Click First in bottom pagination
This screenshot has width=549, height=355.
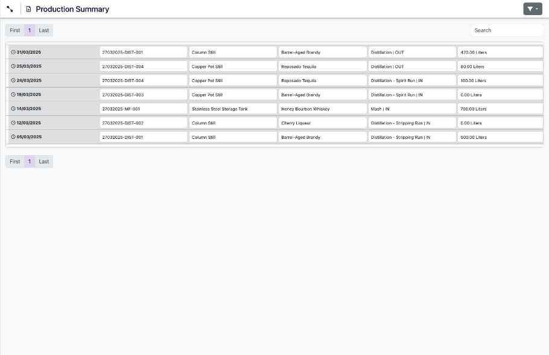15,162
